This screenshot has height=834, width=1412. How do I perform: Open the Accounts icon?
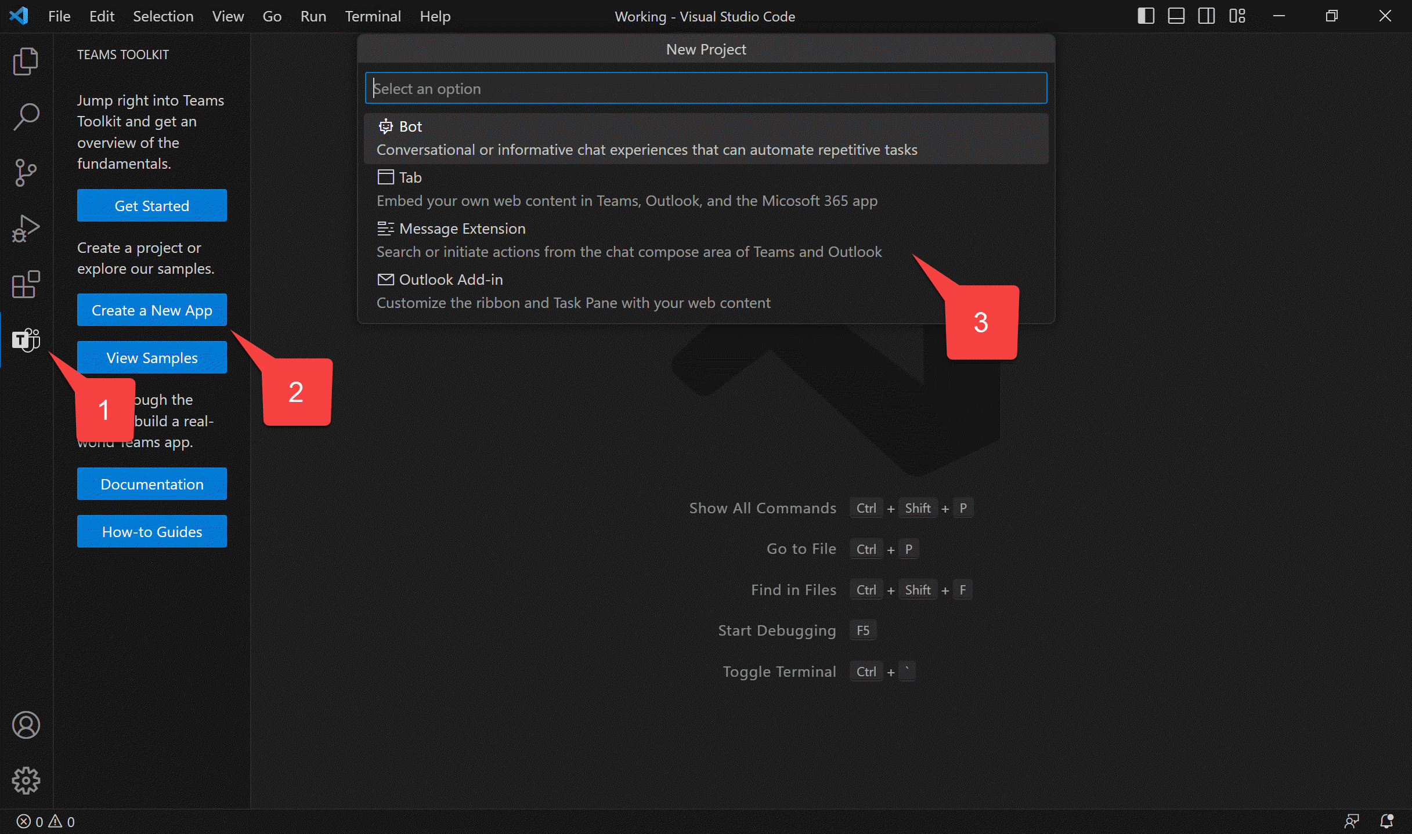pyautogui.click(x=26, y=725)
